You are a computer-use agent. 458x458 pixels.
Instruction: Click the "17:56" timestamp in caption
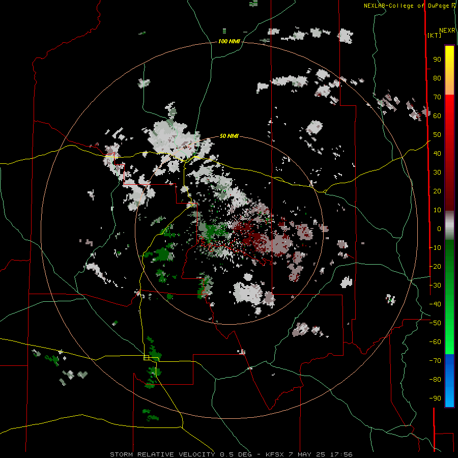[x=341, y=454]
